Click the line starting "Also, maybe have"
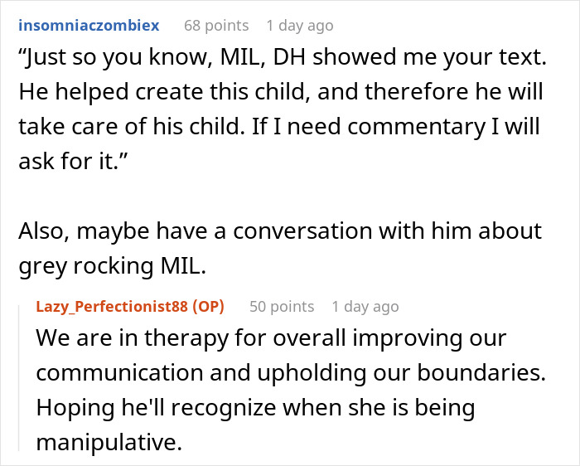The image size is (580, 466). pos(278,234)
